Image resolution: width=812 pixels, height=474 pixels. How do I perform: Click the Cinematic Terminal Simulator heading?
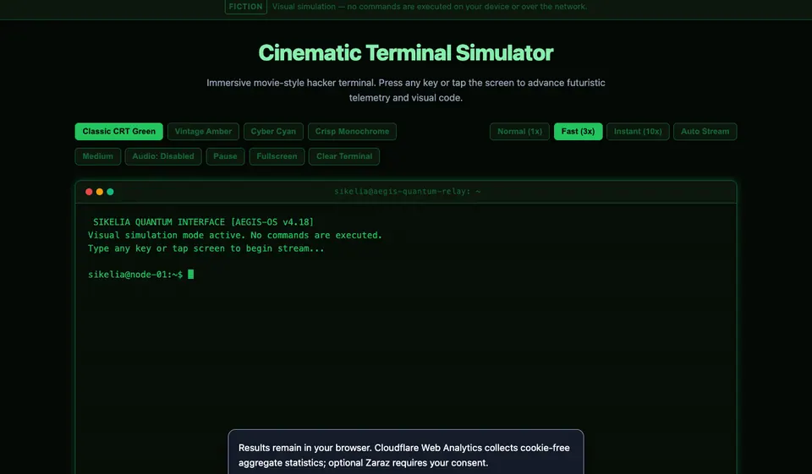tap(406, 52)
